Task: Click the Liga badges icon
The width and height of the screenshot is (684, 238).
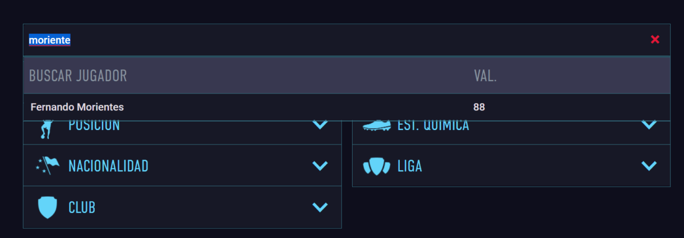Action: pyautogui.click(x=376, y=166)
